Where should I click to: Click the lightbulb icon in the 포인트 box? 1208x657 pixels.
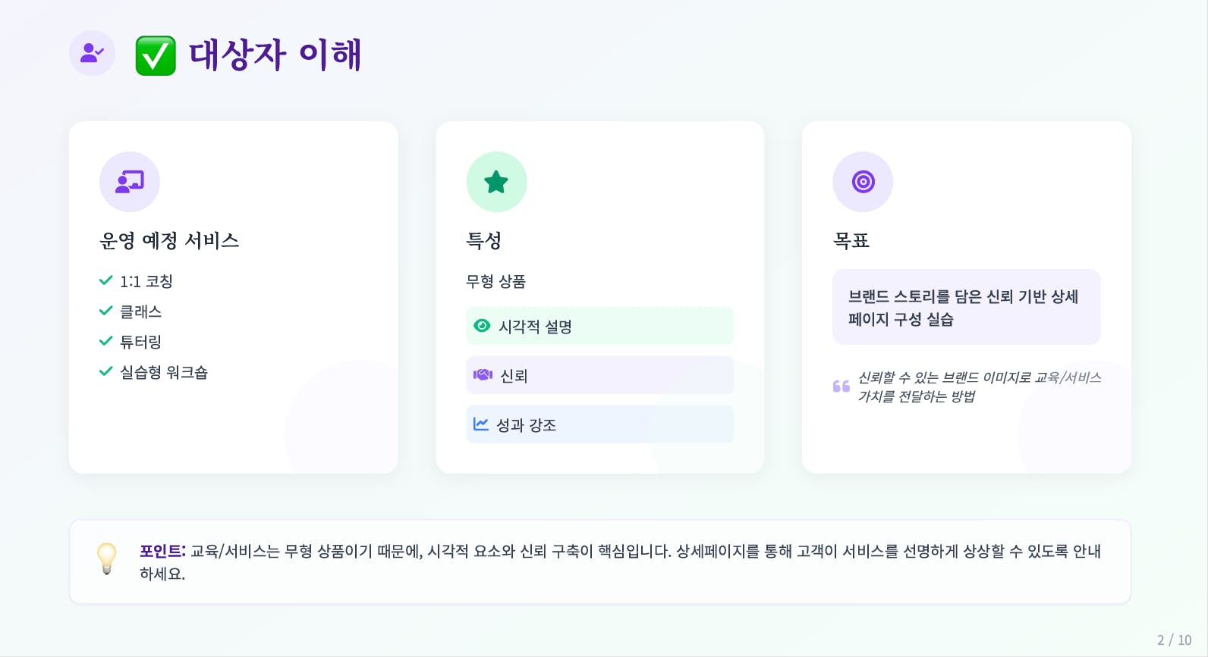pyautogui.click(x=107, y=559)
